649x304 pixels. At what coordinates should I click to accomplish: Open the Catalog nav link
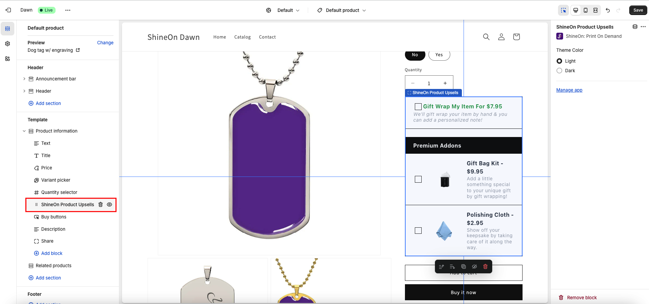242,37
